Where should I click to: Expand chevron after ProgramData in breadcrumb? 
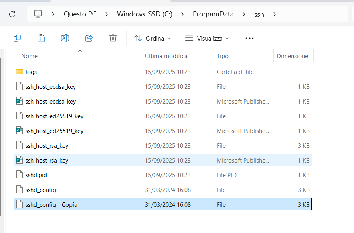point(244,14)
